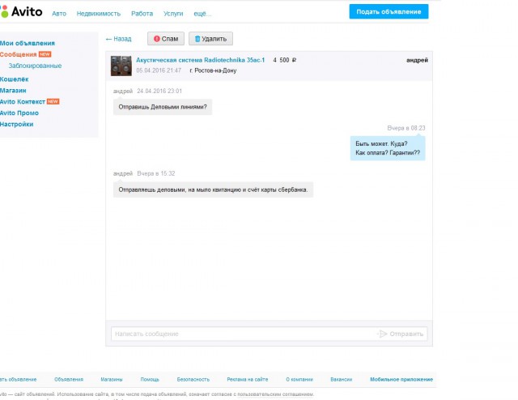This screenshot has height=400, width=518.
Task: Click the red Spam icon
Action: (x=157, y=39)
